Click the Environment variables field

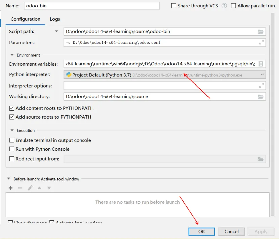coord(165,64)
